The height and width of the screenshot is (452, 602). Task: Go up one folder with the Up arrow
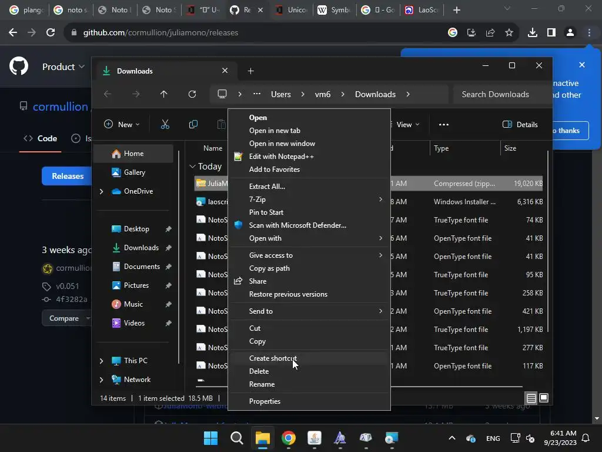pos(163,94)
